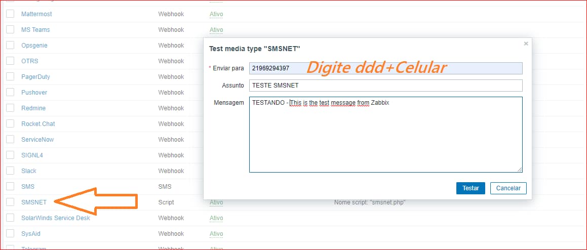Viewport: 587px width, 250px height.
Task: Select the SMSNET row checkbox
Action: tap(10, 202)
